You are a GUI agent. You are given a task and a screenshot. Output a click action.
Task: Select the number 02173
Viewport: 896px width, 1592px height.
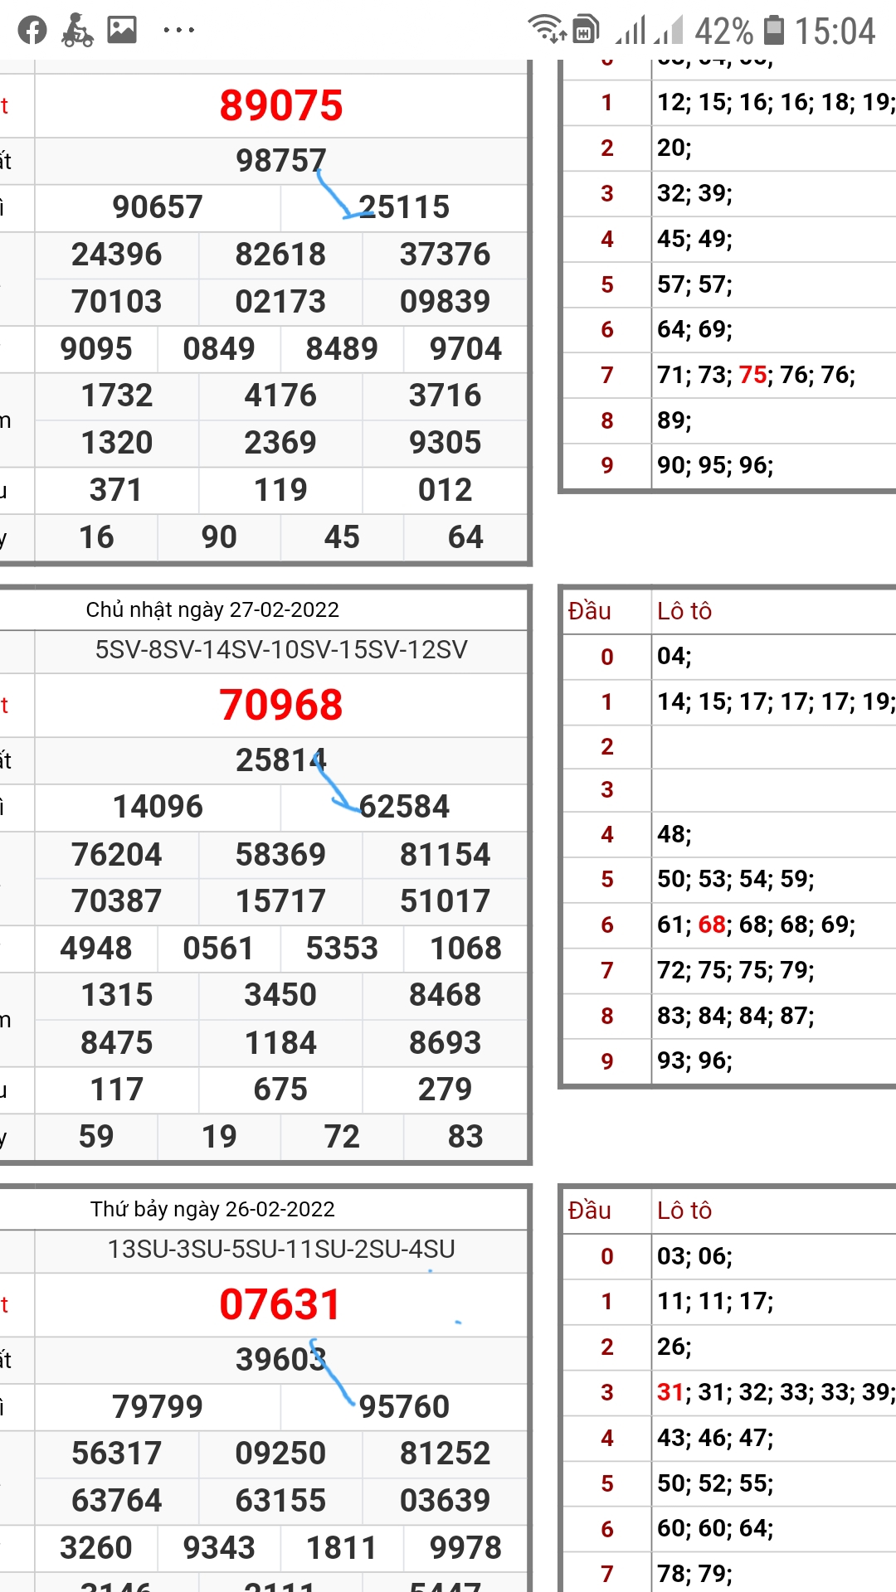click(x=281, y=302)
